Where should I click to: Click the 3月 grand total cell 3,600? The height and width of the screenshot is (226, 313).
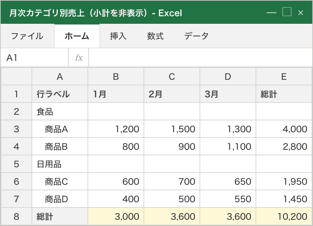(x=228, y=217)
